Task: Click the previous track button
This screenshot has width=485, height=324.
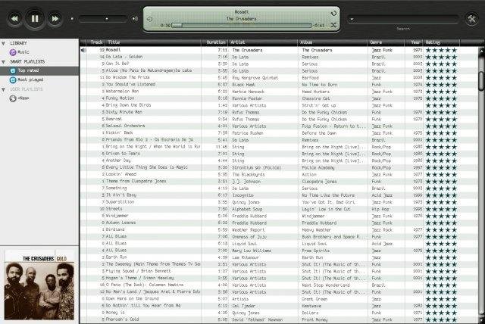Action: 15,17
